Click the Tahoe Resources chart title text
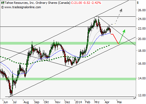The image size is (146, 104). [37, 3]
